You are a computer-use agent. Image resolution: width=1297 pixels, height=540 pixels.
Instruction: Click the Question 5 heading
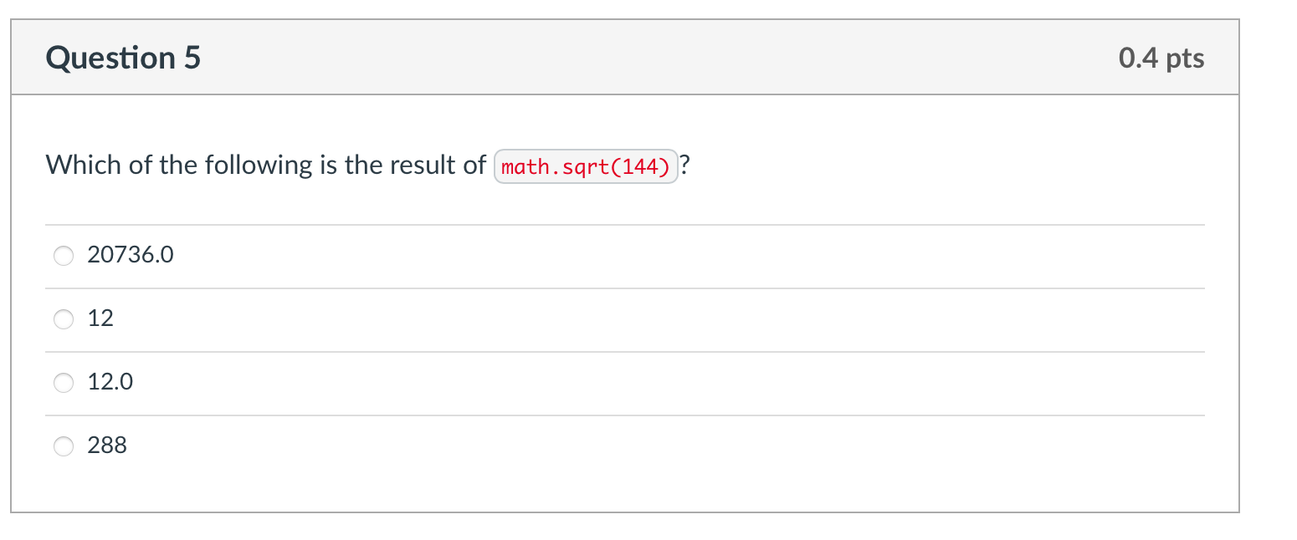coord(124,59)
